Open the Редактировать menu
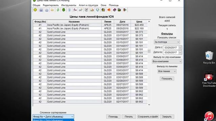This screenshot has height=121, width=216. coord(51,5)
